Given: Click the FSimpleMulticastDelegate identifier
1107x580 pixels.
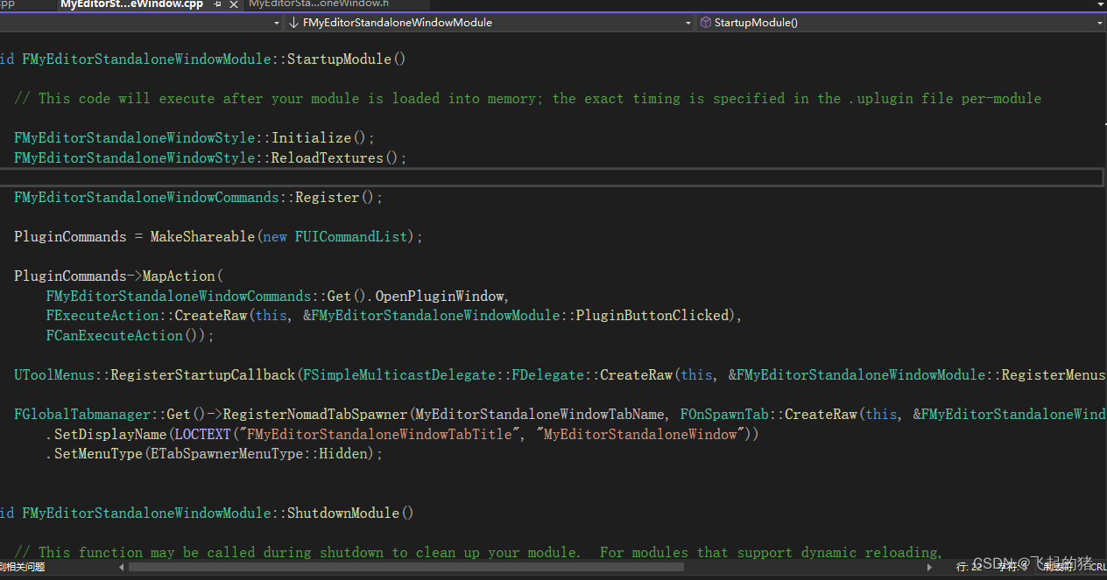Looking at the screenshot, I should tap(399, 375).
